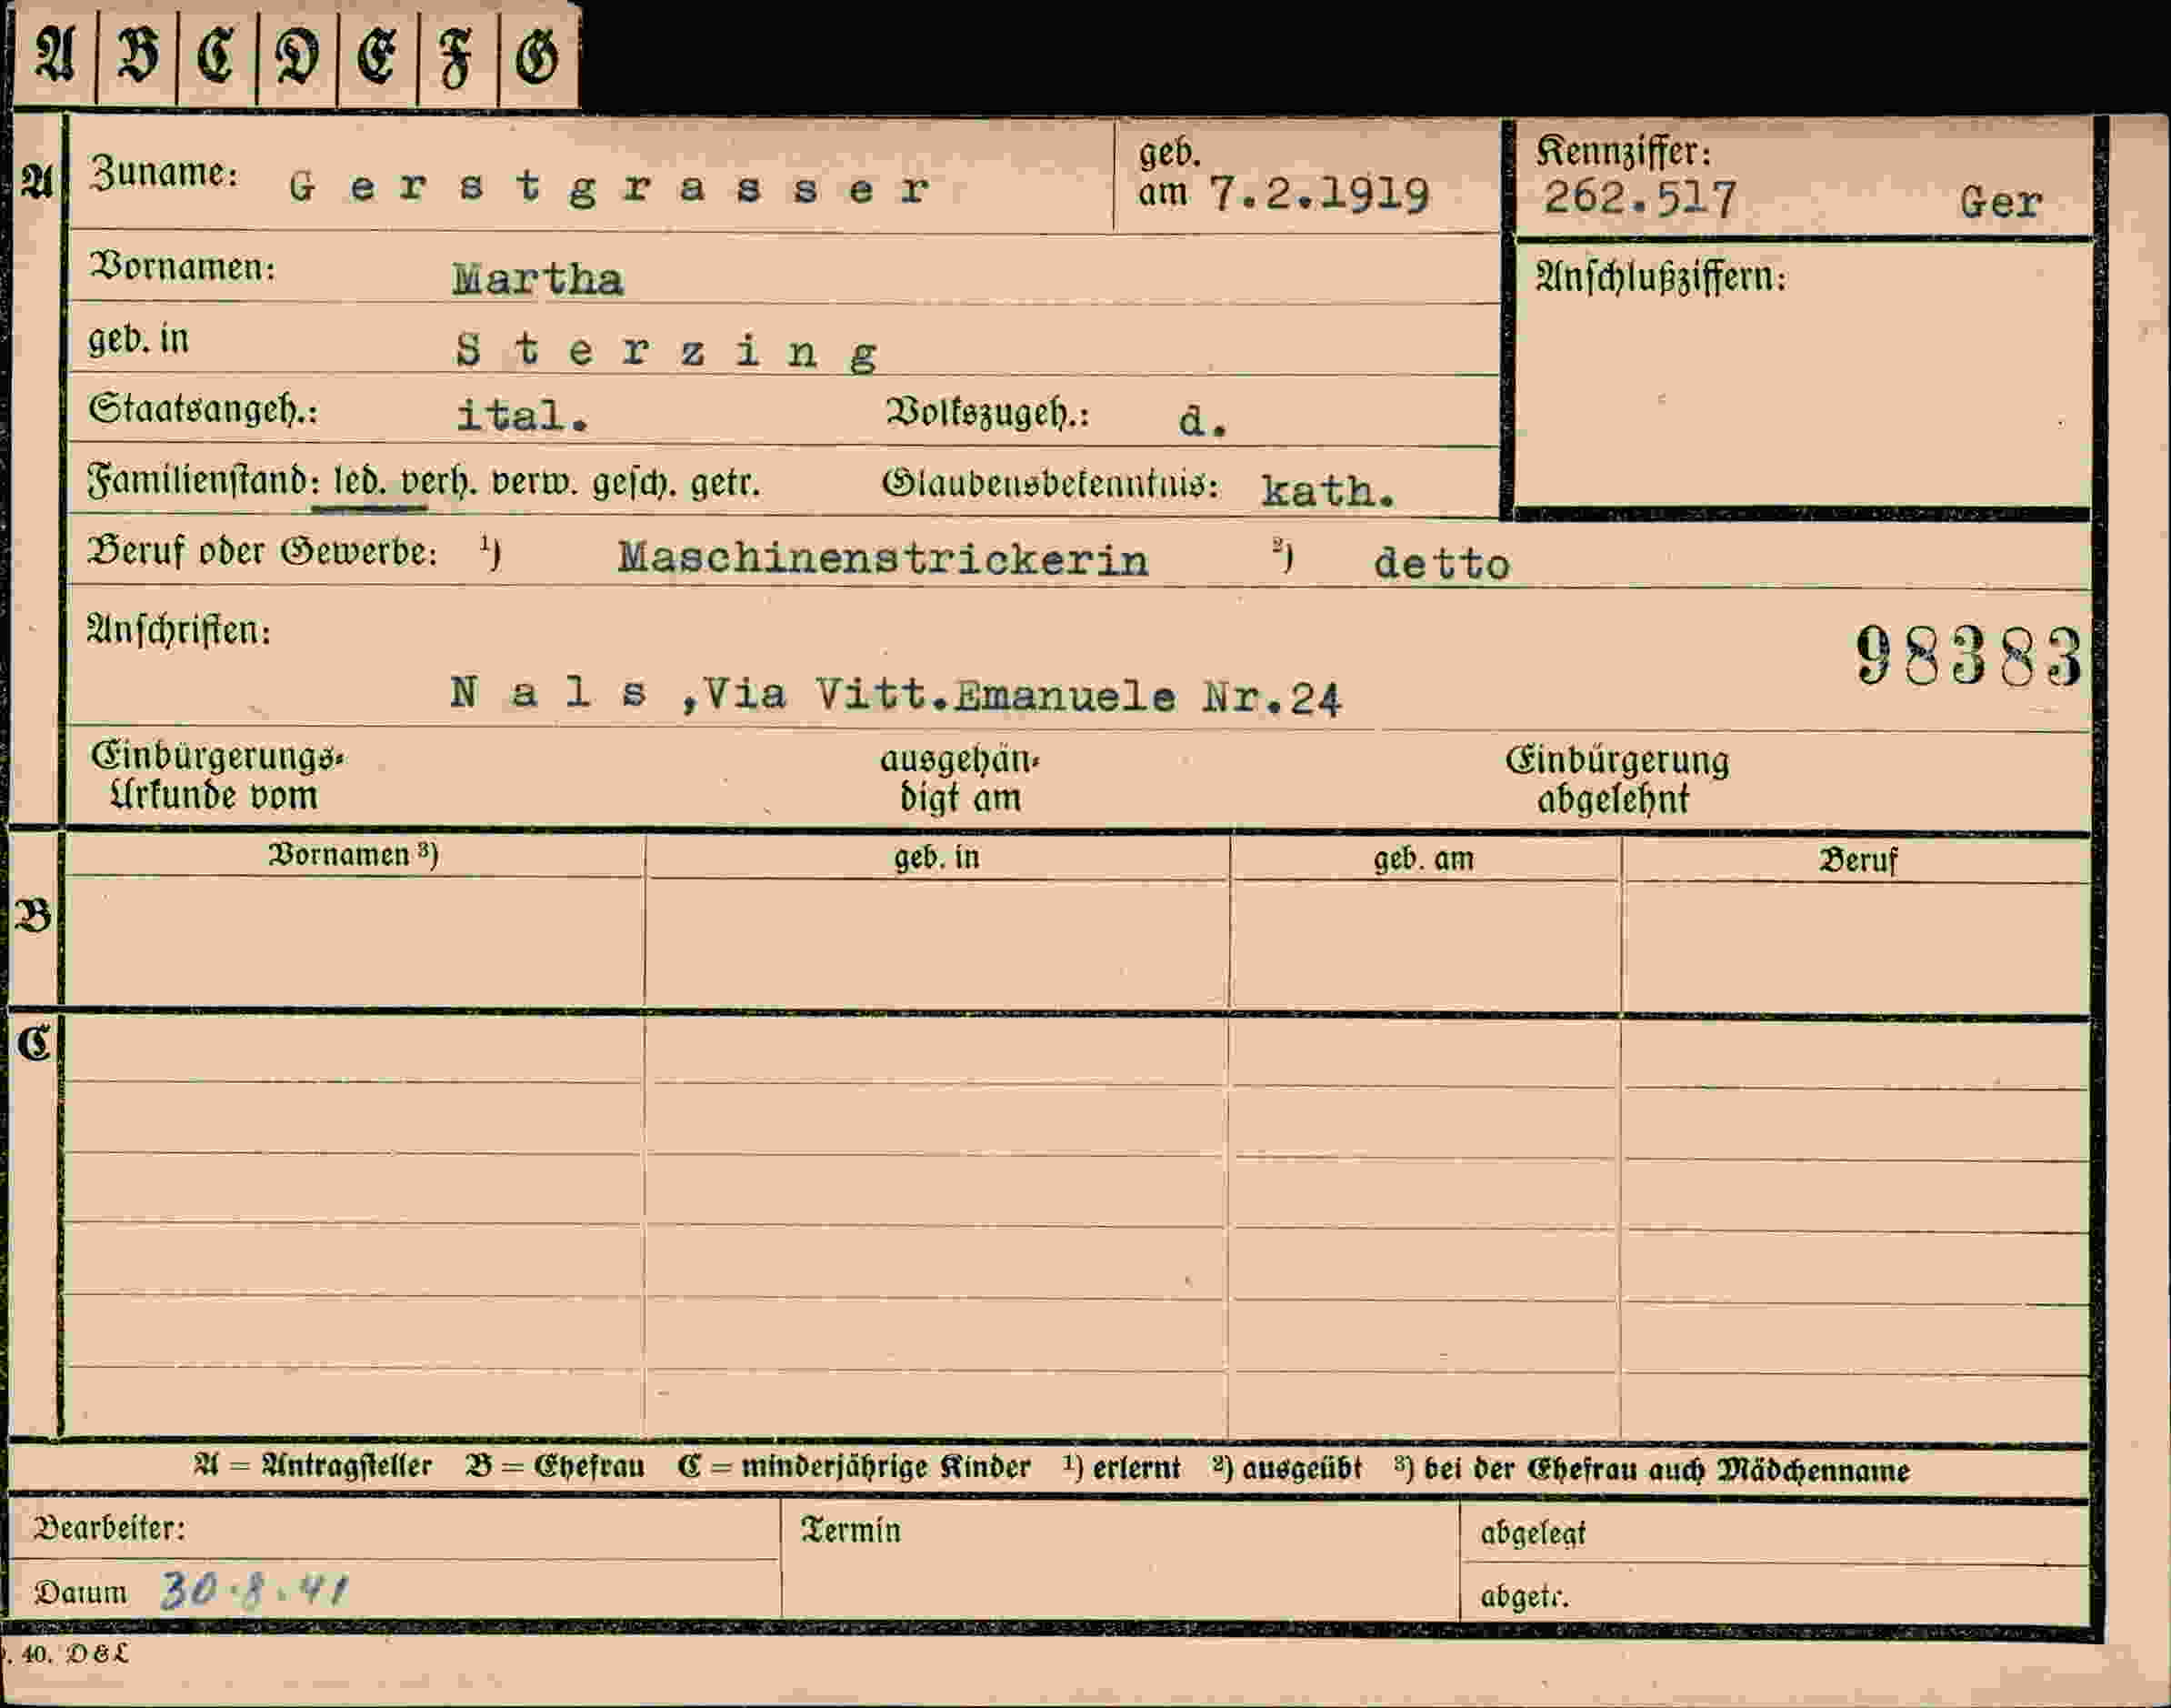Click the 'geb. in' label beside Sterzing
2171x1708 pixels.
pos(138,339)
